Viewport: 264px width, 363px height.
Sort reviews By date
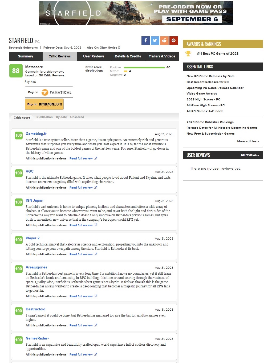(61, 117)
